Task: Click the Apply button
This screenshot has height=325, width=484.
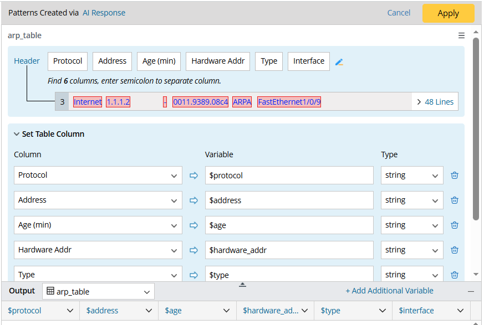Action: point(448,13)
